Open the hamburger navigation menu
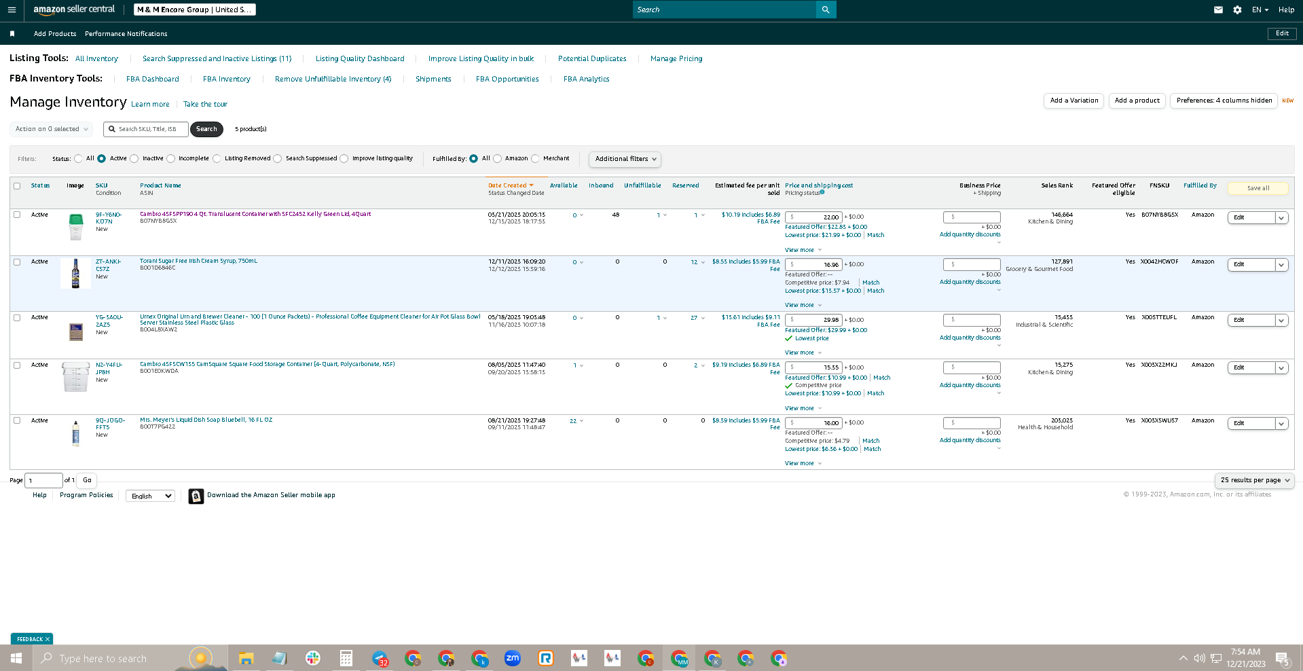The height and width of the screenshot is (671, 1303). pyautogui.click(x=12, y=10)
